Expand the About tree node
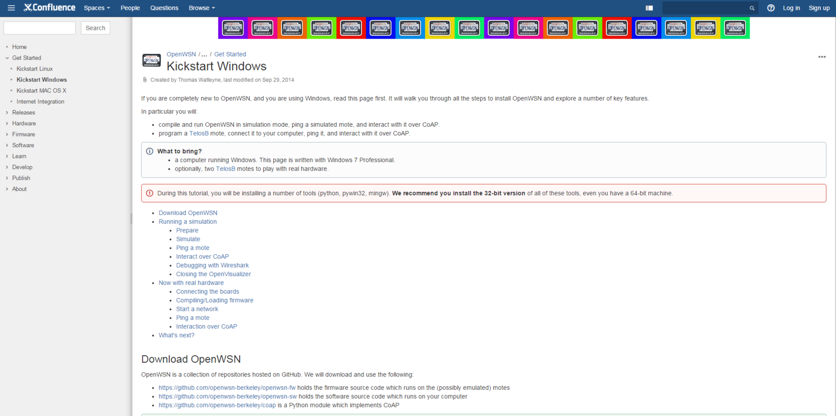 click(7, 189)
